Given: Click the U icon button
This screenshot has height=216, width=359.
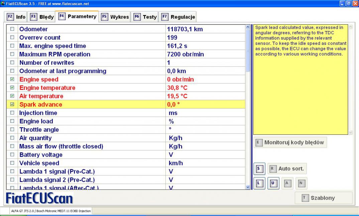Looking at the screenshot, I should click(273, 183).
